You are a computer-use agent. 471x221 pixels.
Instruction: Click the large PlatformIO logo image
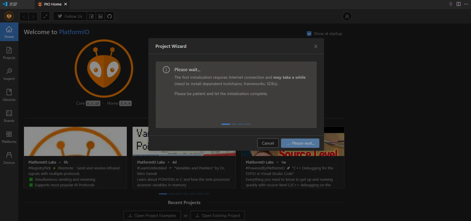[104, 69]
